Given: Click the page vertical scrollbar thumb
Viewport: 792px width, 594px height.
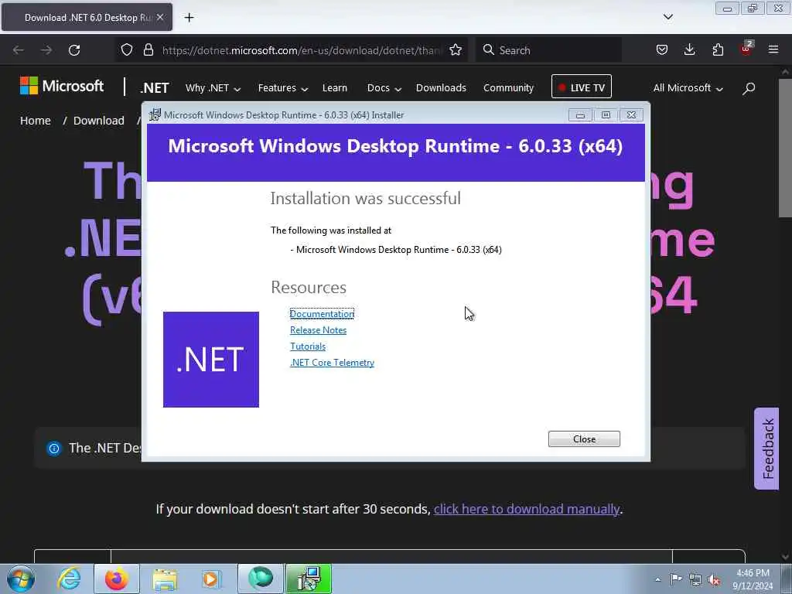Looking at the screenshot, I should pyautogui.click(x=784, y=148).
